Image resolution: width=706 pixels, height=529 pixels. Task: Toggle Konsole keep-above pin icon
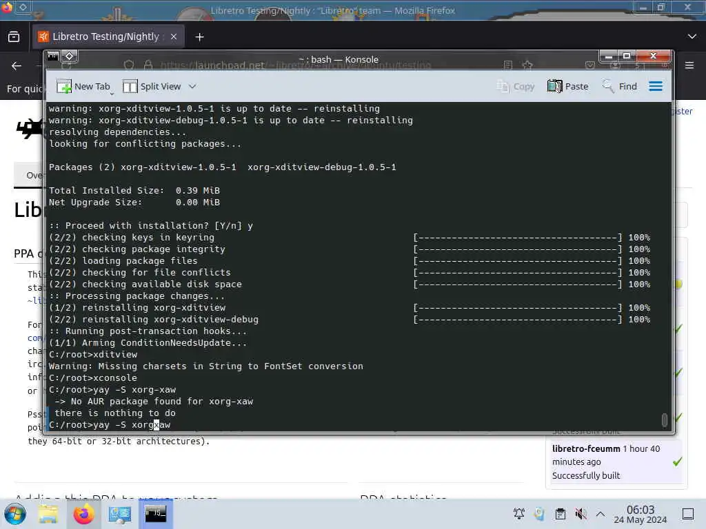pyautogui.click(x=70, y=56)
